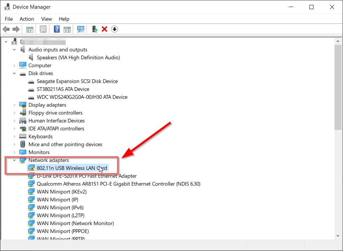This screenshot has width=343, height=251.
Task: Open the Properties toolbar icon
Action: 43,29
